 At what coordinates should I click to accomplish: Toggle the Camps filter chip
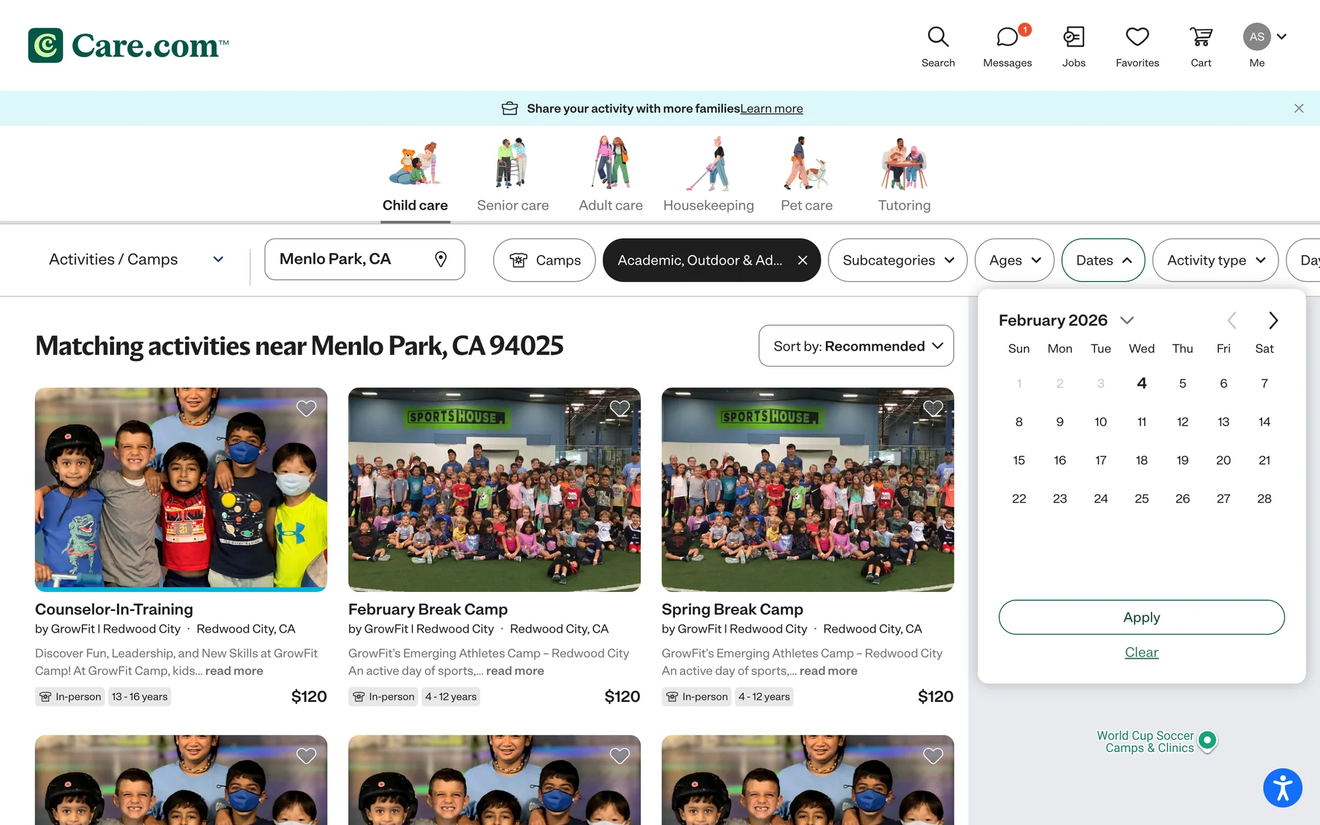(544, 260)
